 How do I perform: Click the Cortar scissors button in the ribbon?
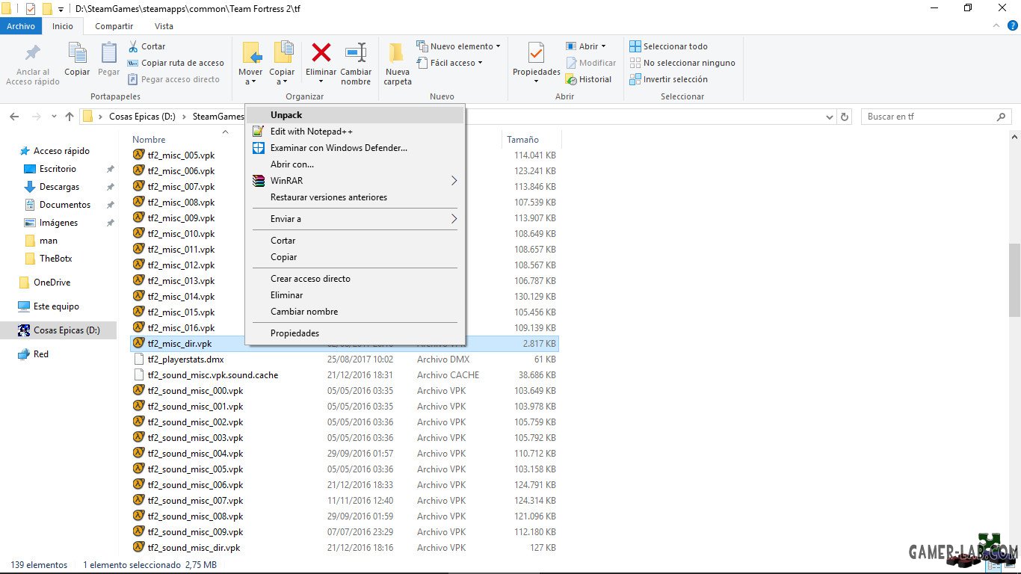146,46
